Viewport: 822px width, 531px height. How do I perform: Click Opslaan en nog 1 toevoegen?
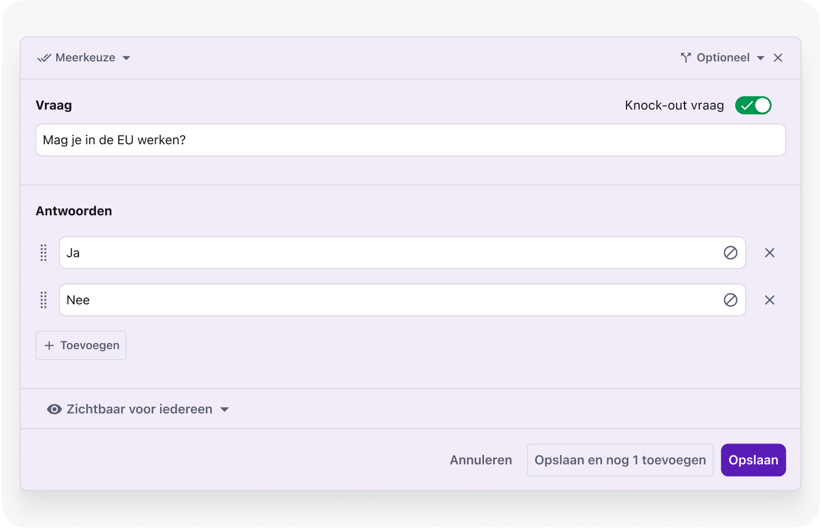(620, 460)
